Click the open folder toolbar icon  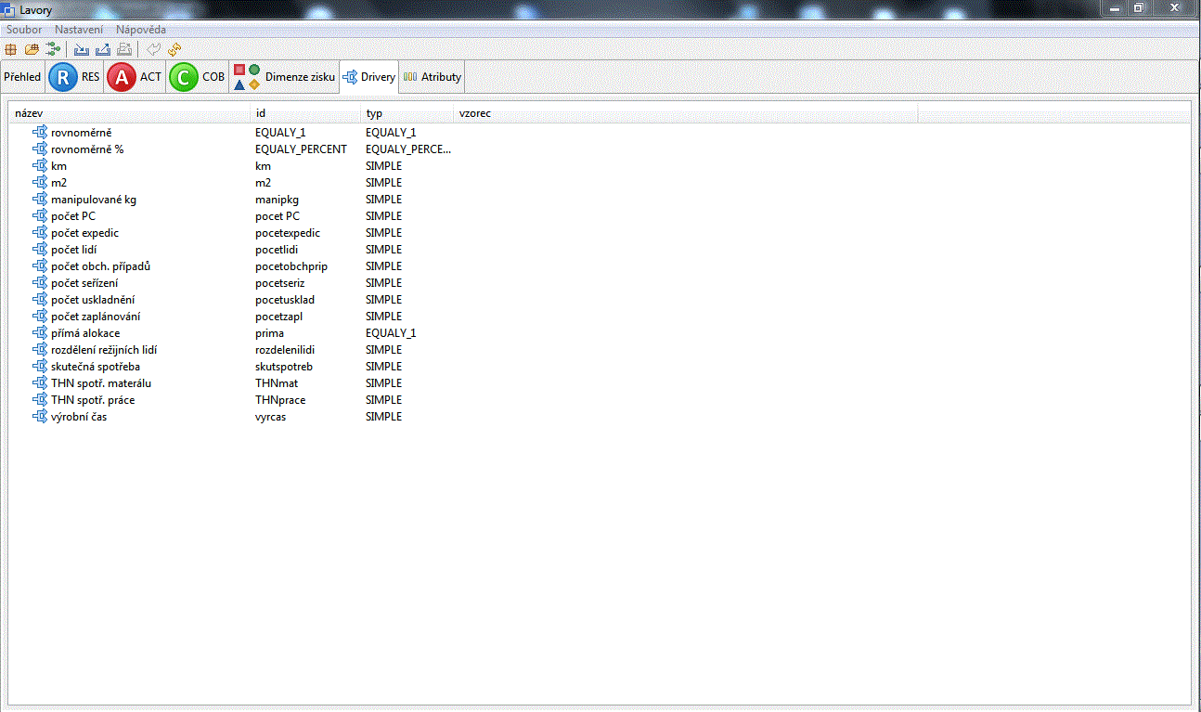click(x=32, y=48)
